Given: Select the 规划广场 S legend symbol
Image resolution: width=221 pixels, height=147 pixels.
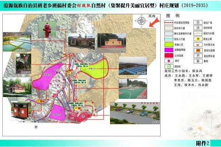Looking at the screenshot, I should pos(198,22).
